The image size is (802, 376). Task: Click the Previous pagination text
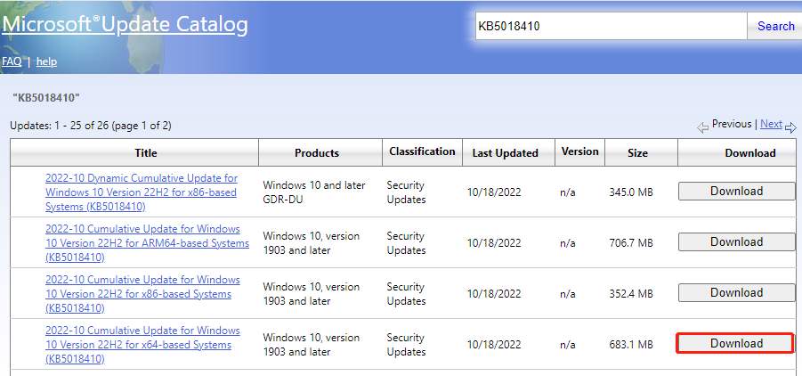click(x=732, y=124)
